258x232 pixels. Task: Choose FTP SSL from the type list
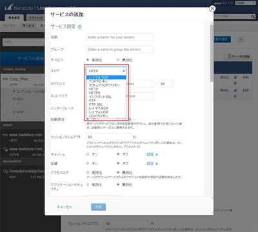[x=106, y=104]
